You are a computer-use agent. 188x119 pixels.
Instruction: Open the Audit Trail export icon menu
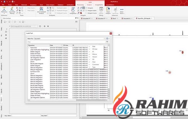107,39
